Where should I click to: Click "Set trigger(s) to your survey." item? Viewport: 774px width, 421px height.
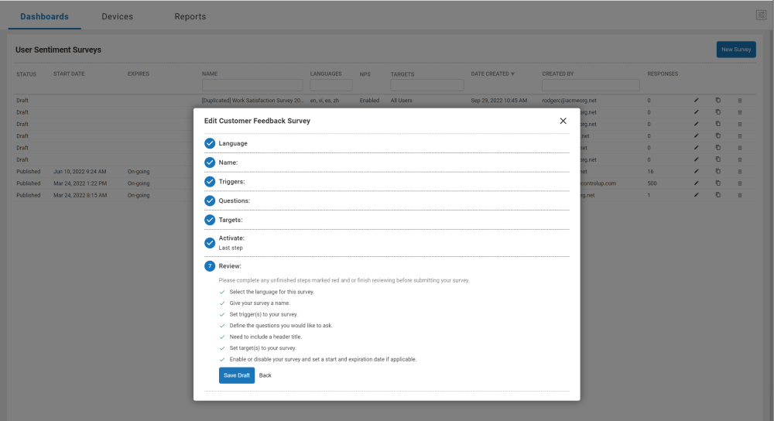(264, 314)
